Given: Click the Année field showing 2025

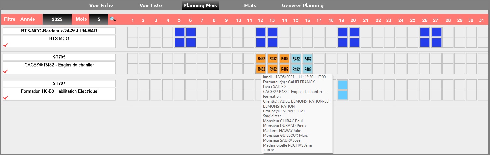Looking at the screenshot, I should [x=57, y=19].
